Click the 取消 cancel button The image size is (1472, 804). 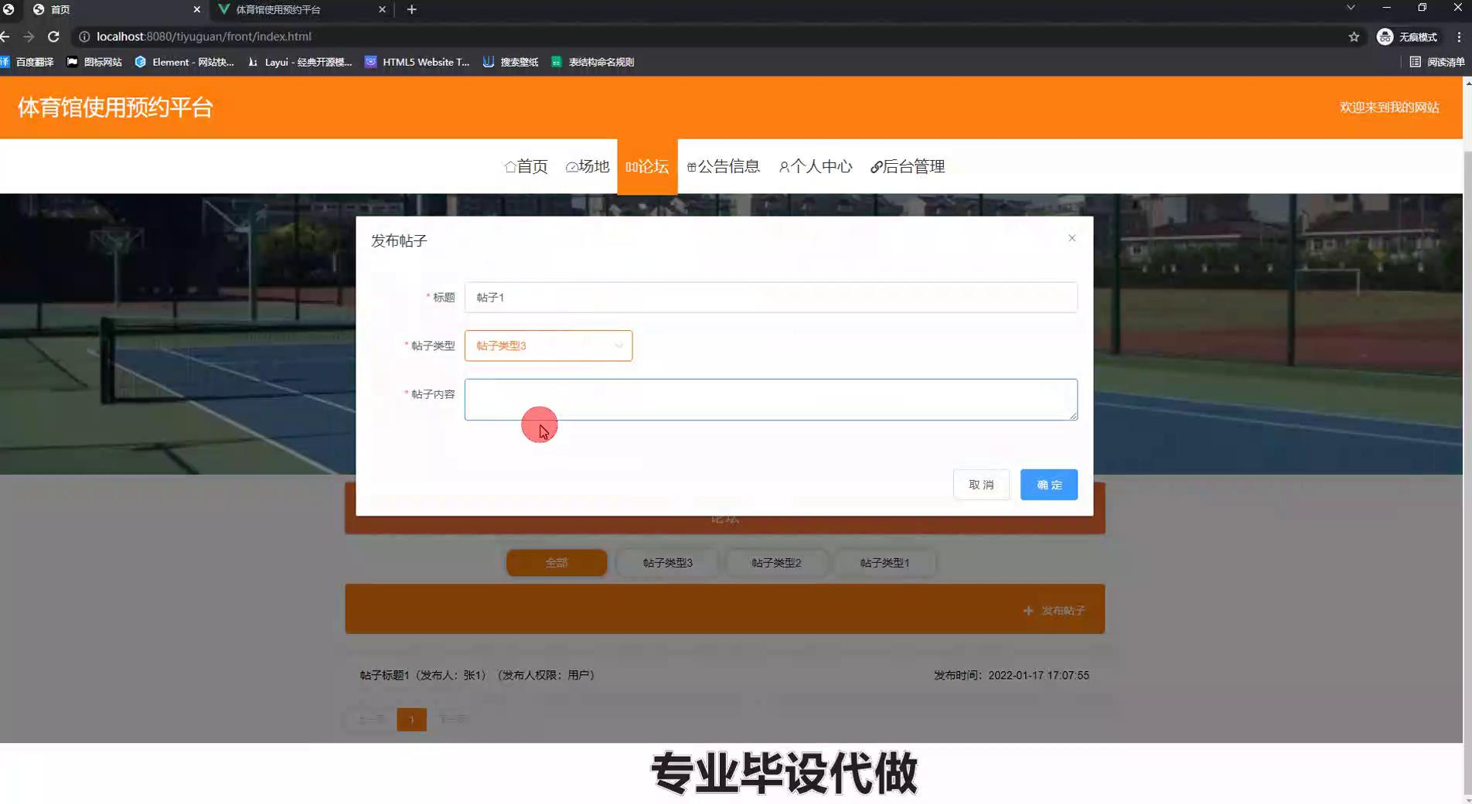pos(981,485)
